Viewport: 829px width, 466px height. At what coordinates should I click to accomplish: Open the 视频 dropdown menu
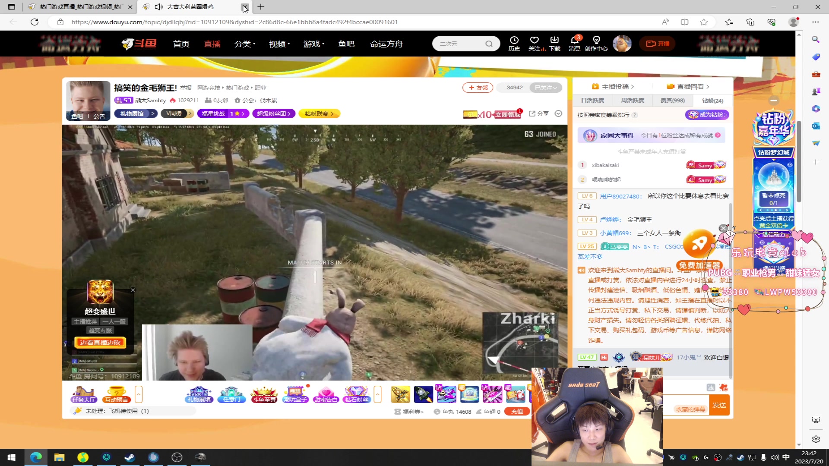pyautogui.click(x=279, y=44)
